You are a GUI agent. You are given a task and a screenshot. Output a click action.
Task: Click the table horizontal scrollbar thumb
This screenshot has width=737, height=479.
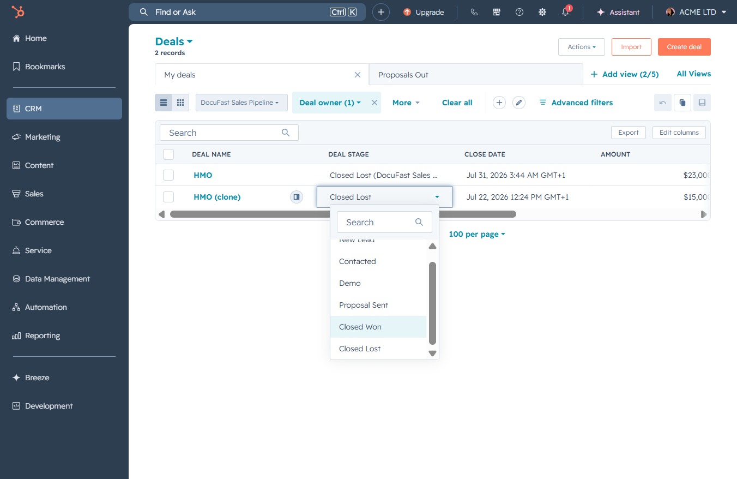[x=343, y=214]
